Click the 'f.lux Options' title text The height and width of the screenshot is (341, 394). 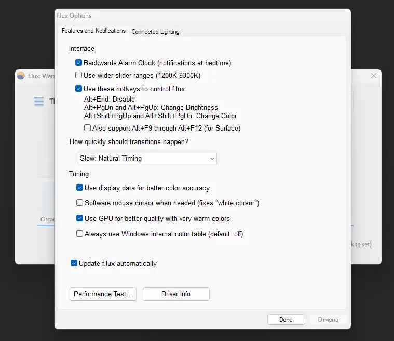pyautogui.click(x=74, y=16)
